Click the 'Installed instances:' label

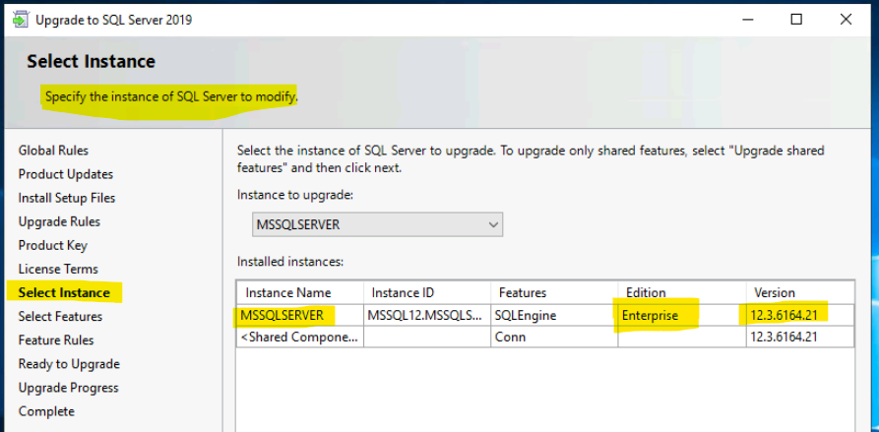289,261
